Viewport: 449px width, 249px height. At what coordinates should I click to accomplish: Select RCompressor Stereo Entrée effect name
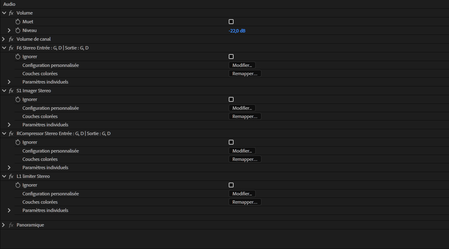(x=64, y=133)
